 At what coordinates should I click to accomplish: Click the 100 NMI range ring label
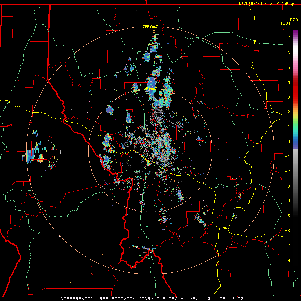coord(150,26)
